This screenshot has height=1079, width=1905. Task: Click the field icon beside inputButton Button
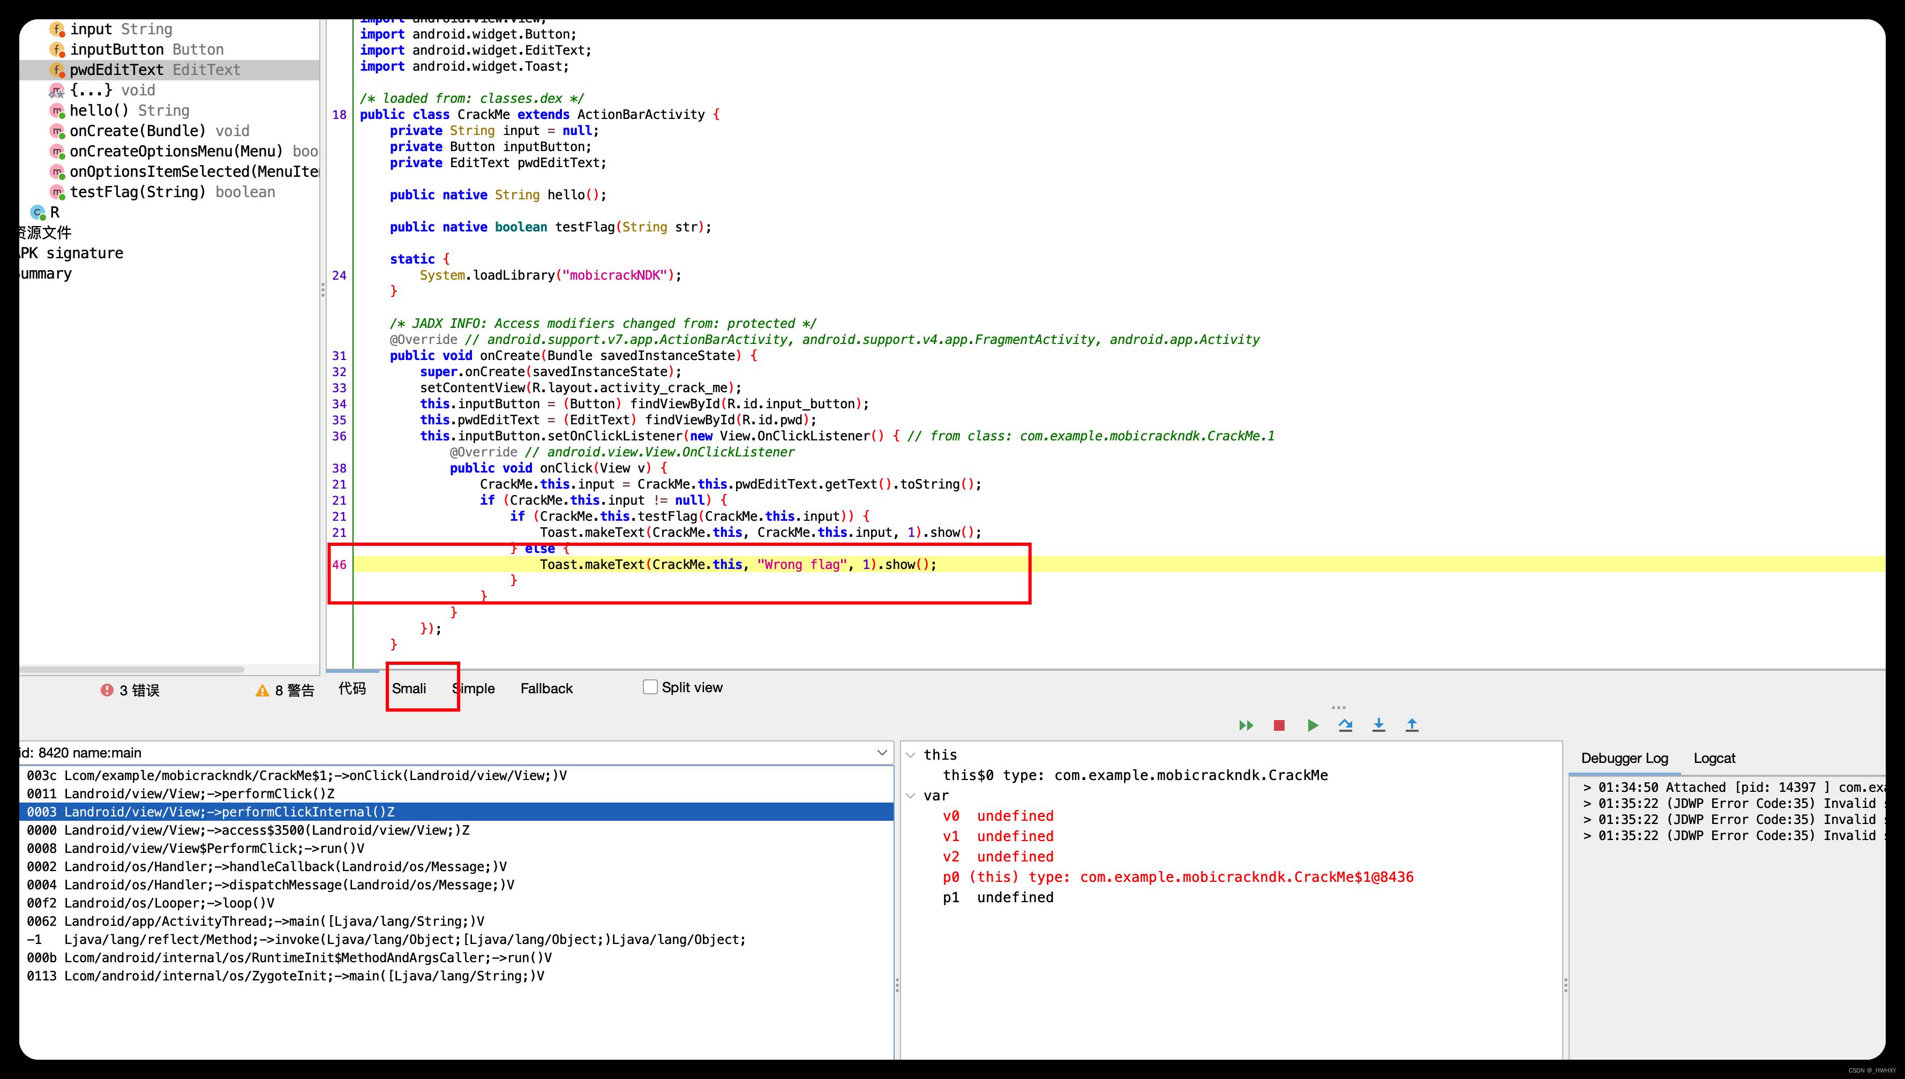pos(57,50)
